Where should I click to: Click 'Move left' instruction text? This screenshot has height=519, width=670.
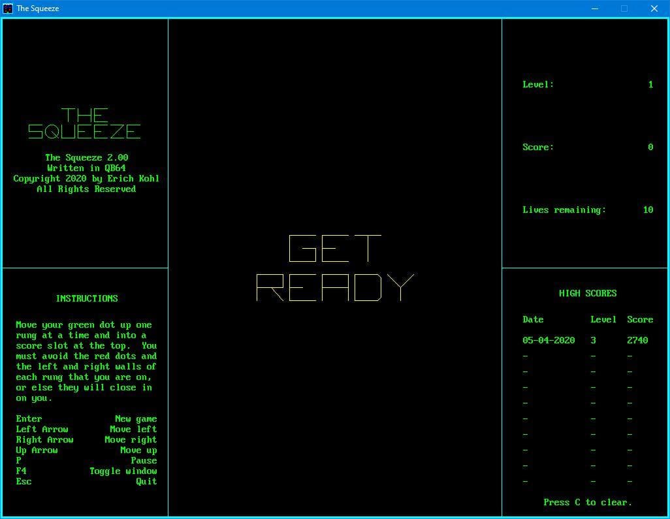[x=133, y=430]
